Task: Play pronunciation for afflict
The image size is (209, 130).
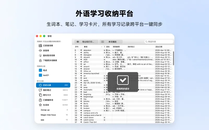Action: point(81,62)
